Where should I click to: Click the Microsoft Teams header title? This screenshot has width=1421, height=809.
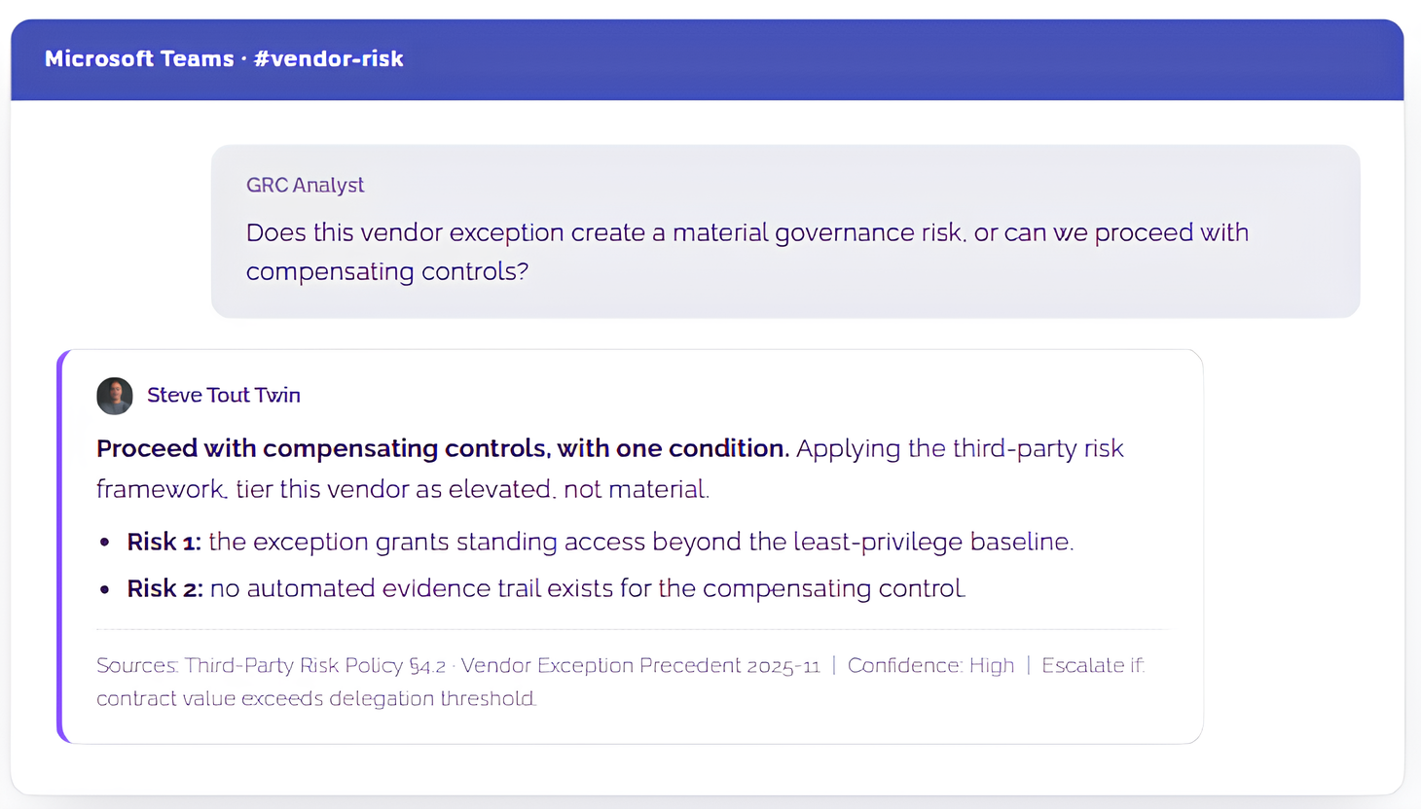click(139, 58)
